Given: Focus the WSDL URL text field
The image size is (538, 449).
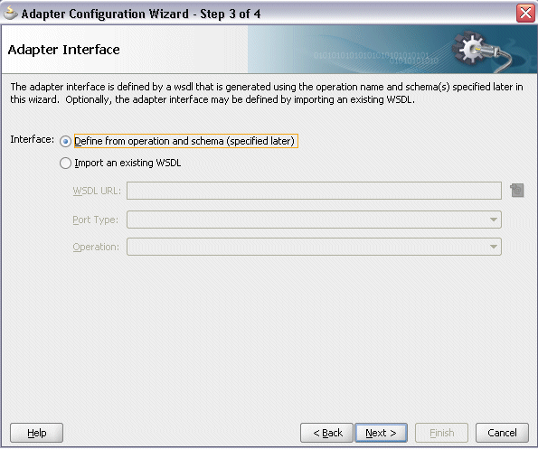Looking at the screenshot, I should [x=314, y=191].
